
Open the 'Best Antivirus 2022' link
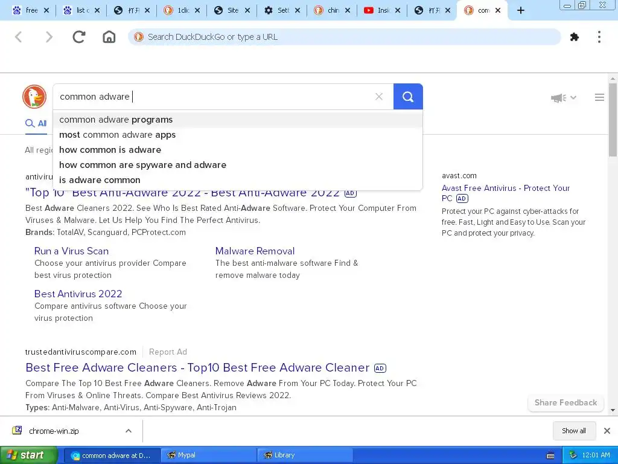coord(78,294)
